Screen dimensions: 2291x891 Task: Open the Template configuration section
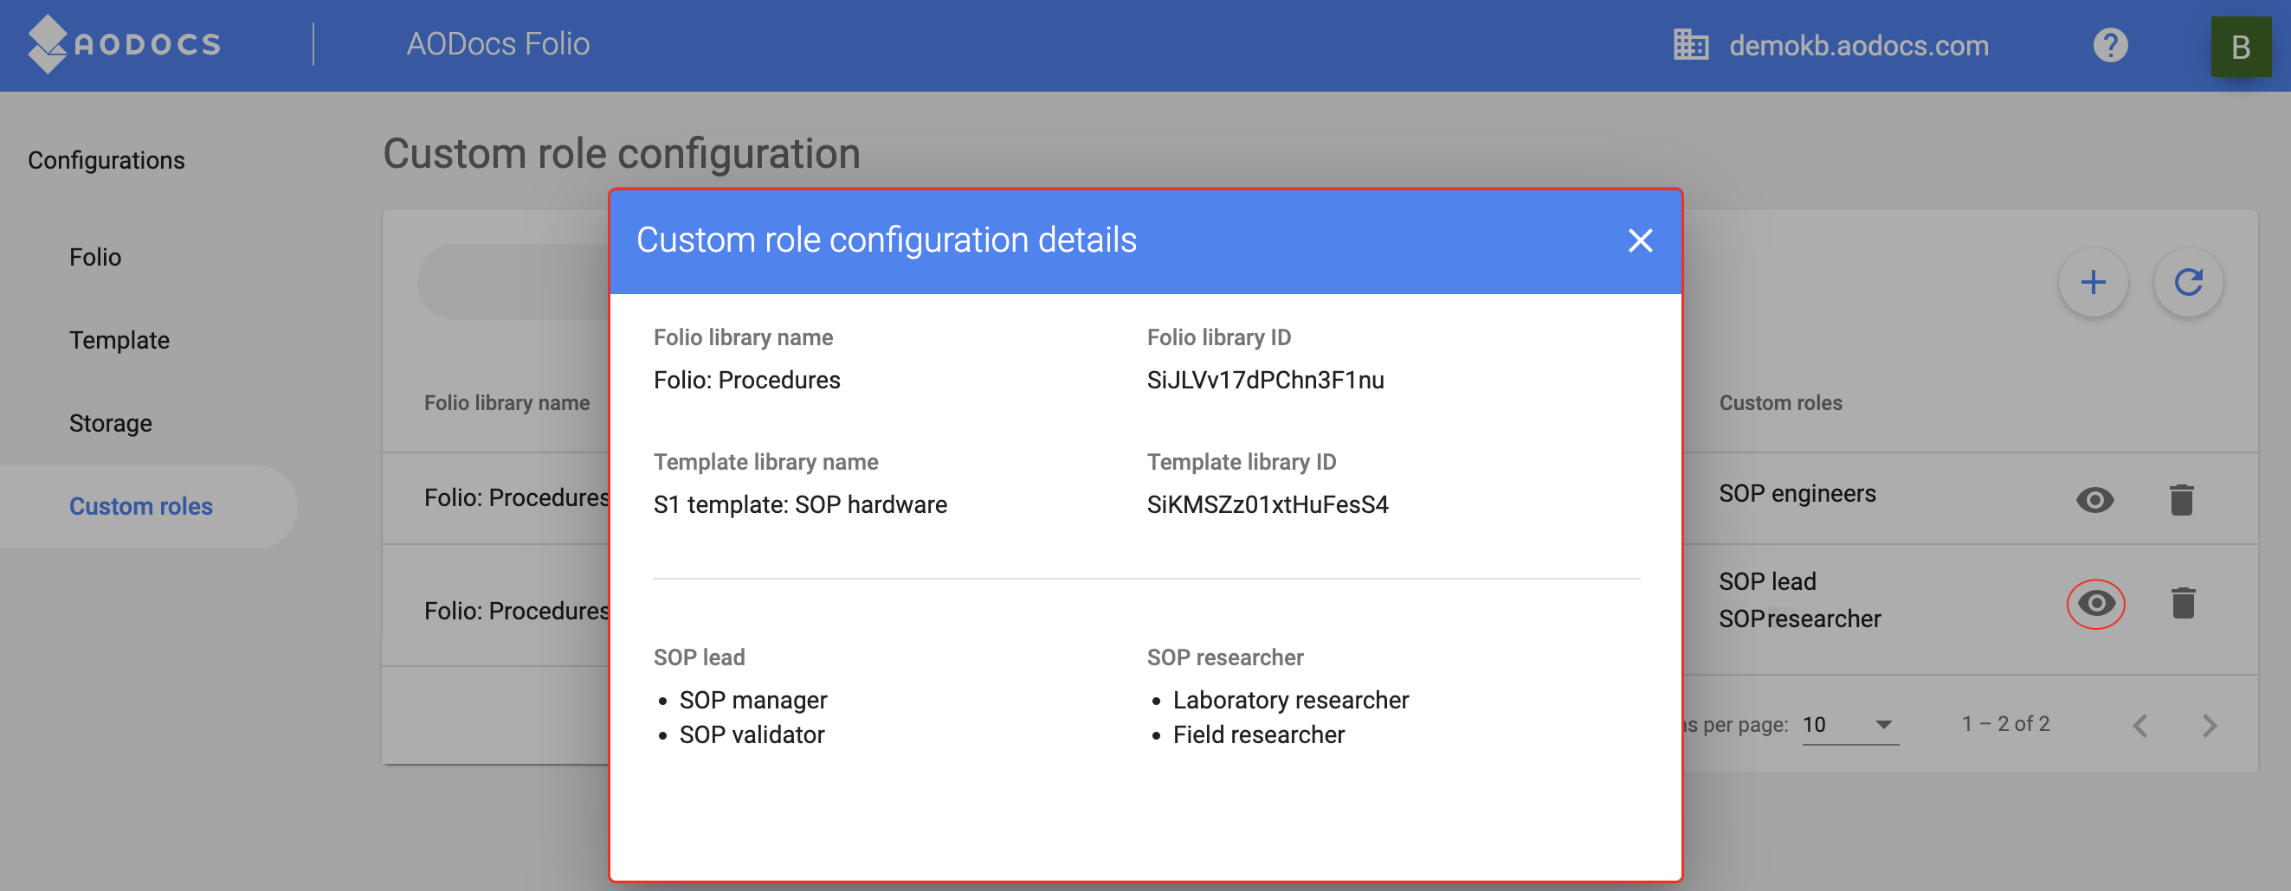click(119, 340)
